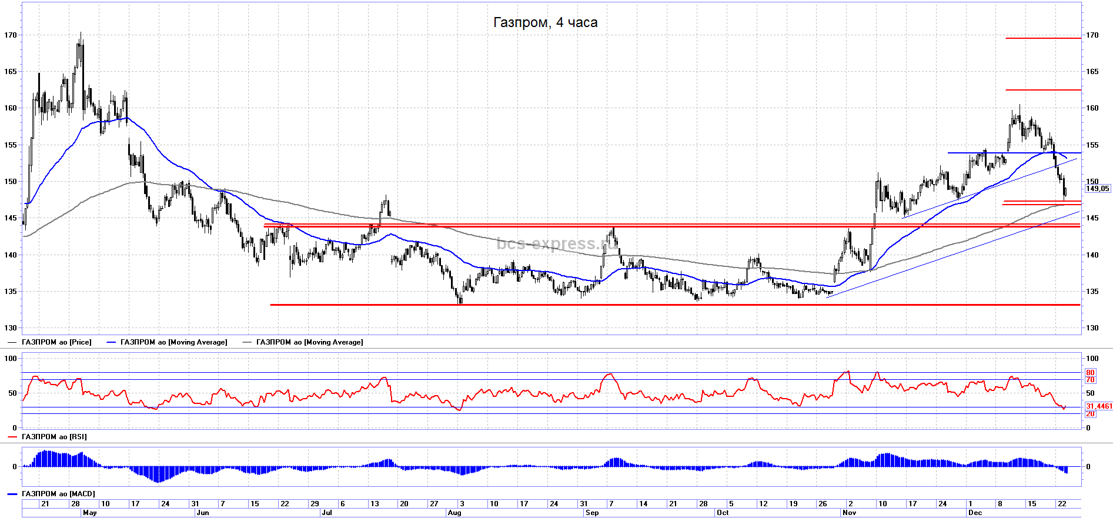The width and height of the screenshot is (1113, 518).
Task: Click "135" on the left price axis
Action: click(11, 292)
